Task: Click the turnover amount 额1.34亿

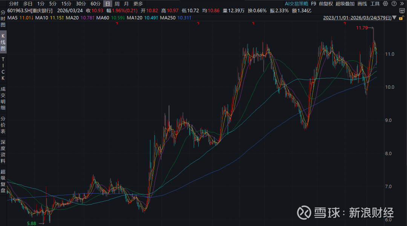Action: tap(301, 11)
